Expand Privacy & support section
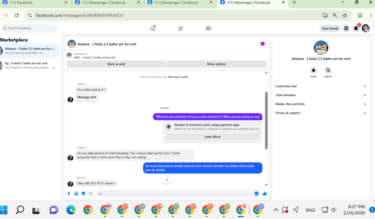This screenshot has width=375, height=219. tap(321, 113)
